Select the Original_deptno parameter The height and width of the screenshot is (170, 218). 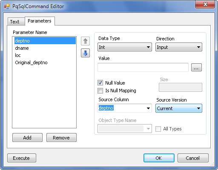coord(45,62)
